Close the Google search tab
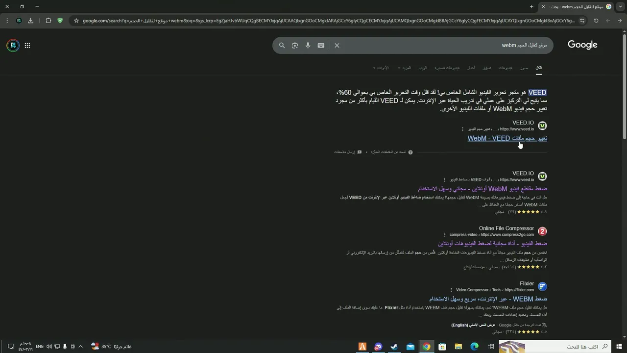 543,6
